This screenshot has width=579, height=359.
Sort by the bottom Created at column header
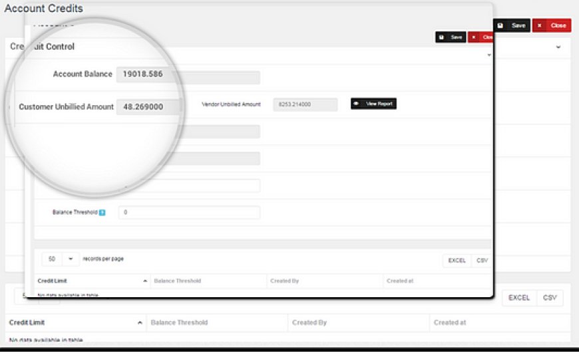(450, 322)
